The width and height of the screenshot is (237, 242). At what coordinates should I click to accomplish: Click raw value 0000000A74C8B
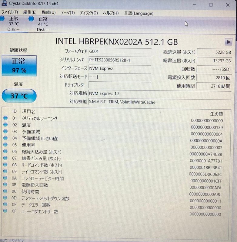206,154
